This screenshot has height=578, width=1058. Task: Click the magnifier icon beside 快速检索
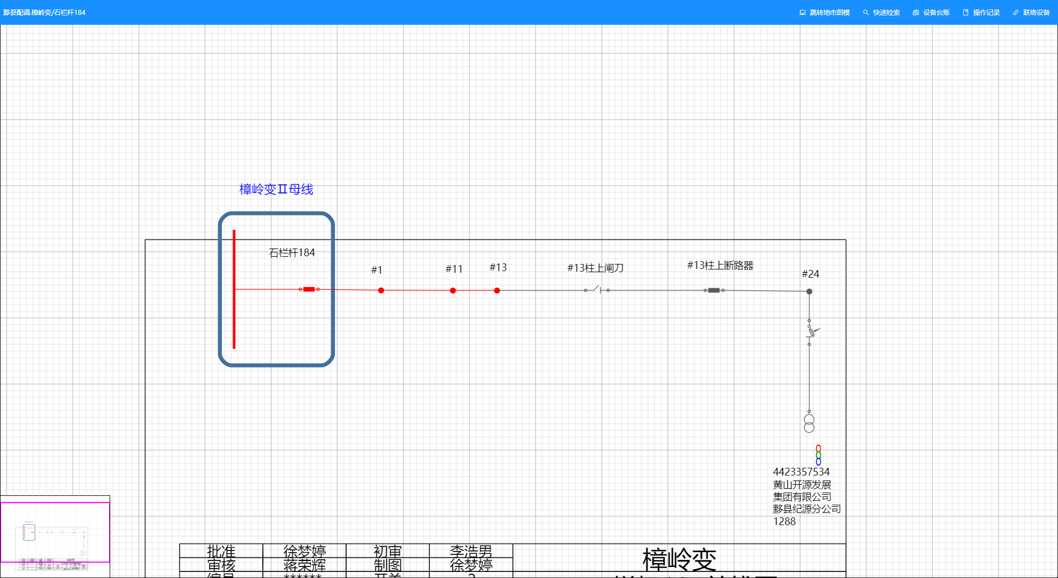pyautogui.click(x=866, y=12)
